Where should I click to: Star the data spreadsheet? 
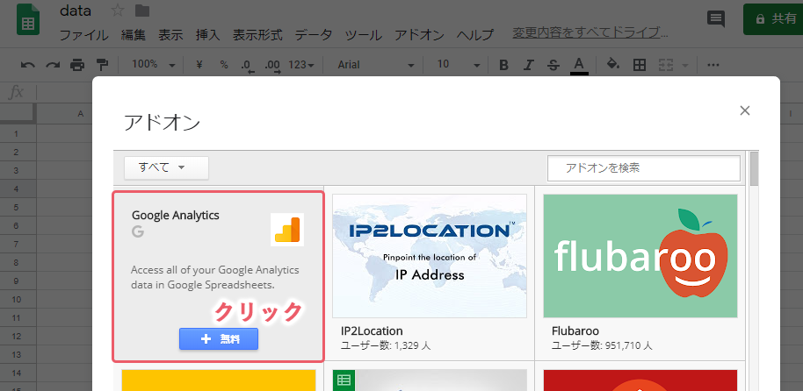point(117,11)
